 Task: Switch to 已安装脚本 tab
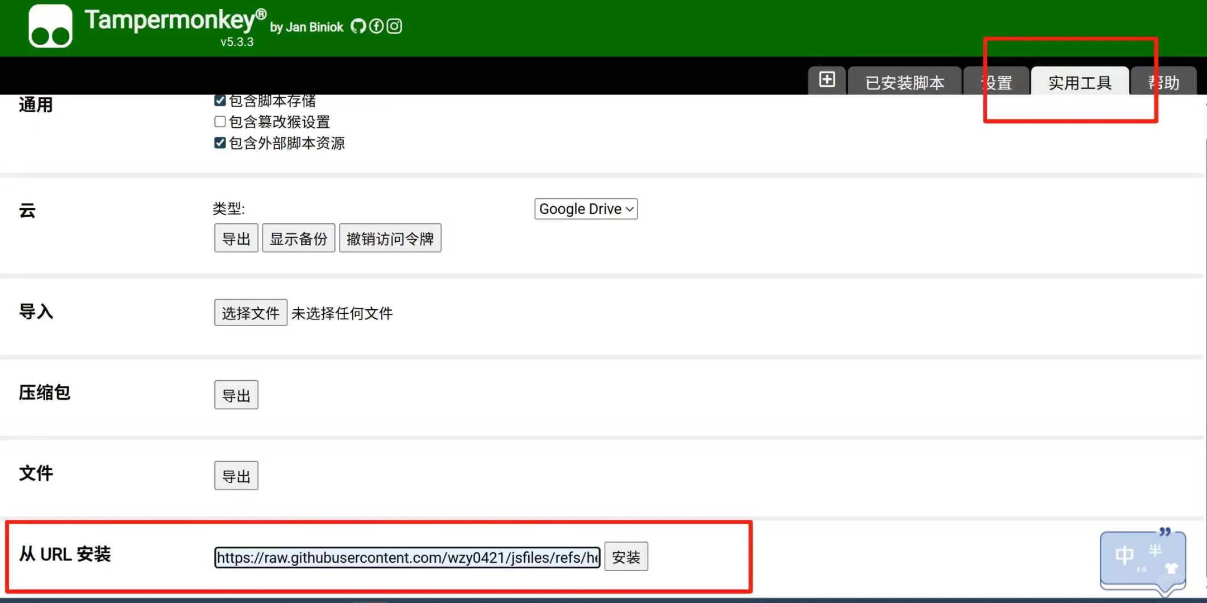904,83
